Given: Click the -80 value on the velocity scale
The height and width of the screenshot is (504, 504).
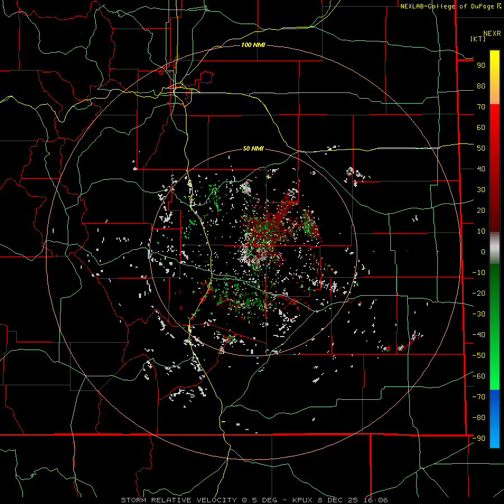Looking at the screenshot, I should [479, 418].
